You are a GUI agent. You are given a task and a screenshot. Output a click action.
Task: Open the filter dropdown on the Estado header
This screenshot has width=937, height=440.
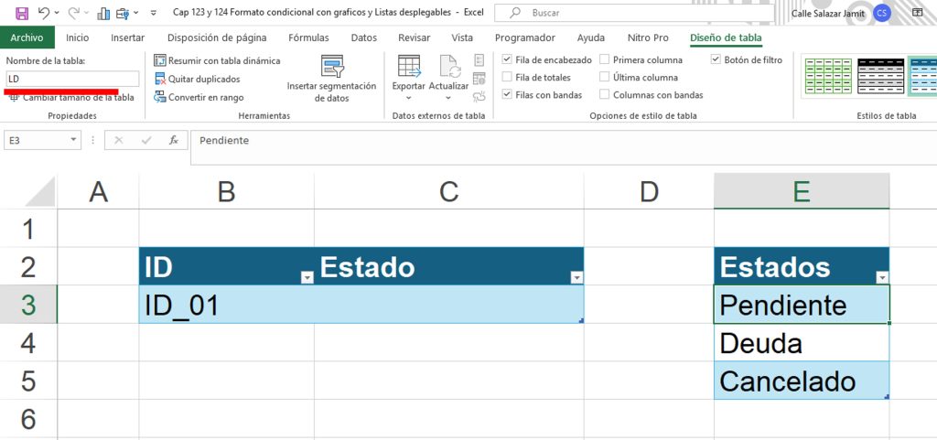point(576,277)
